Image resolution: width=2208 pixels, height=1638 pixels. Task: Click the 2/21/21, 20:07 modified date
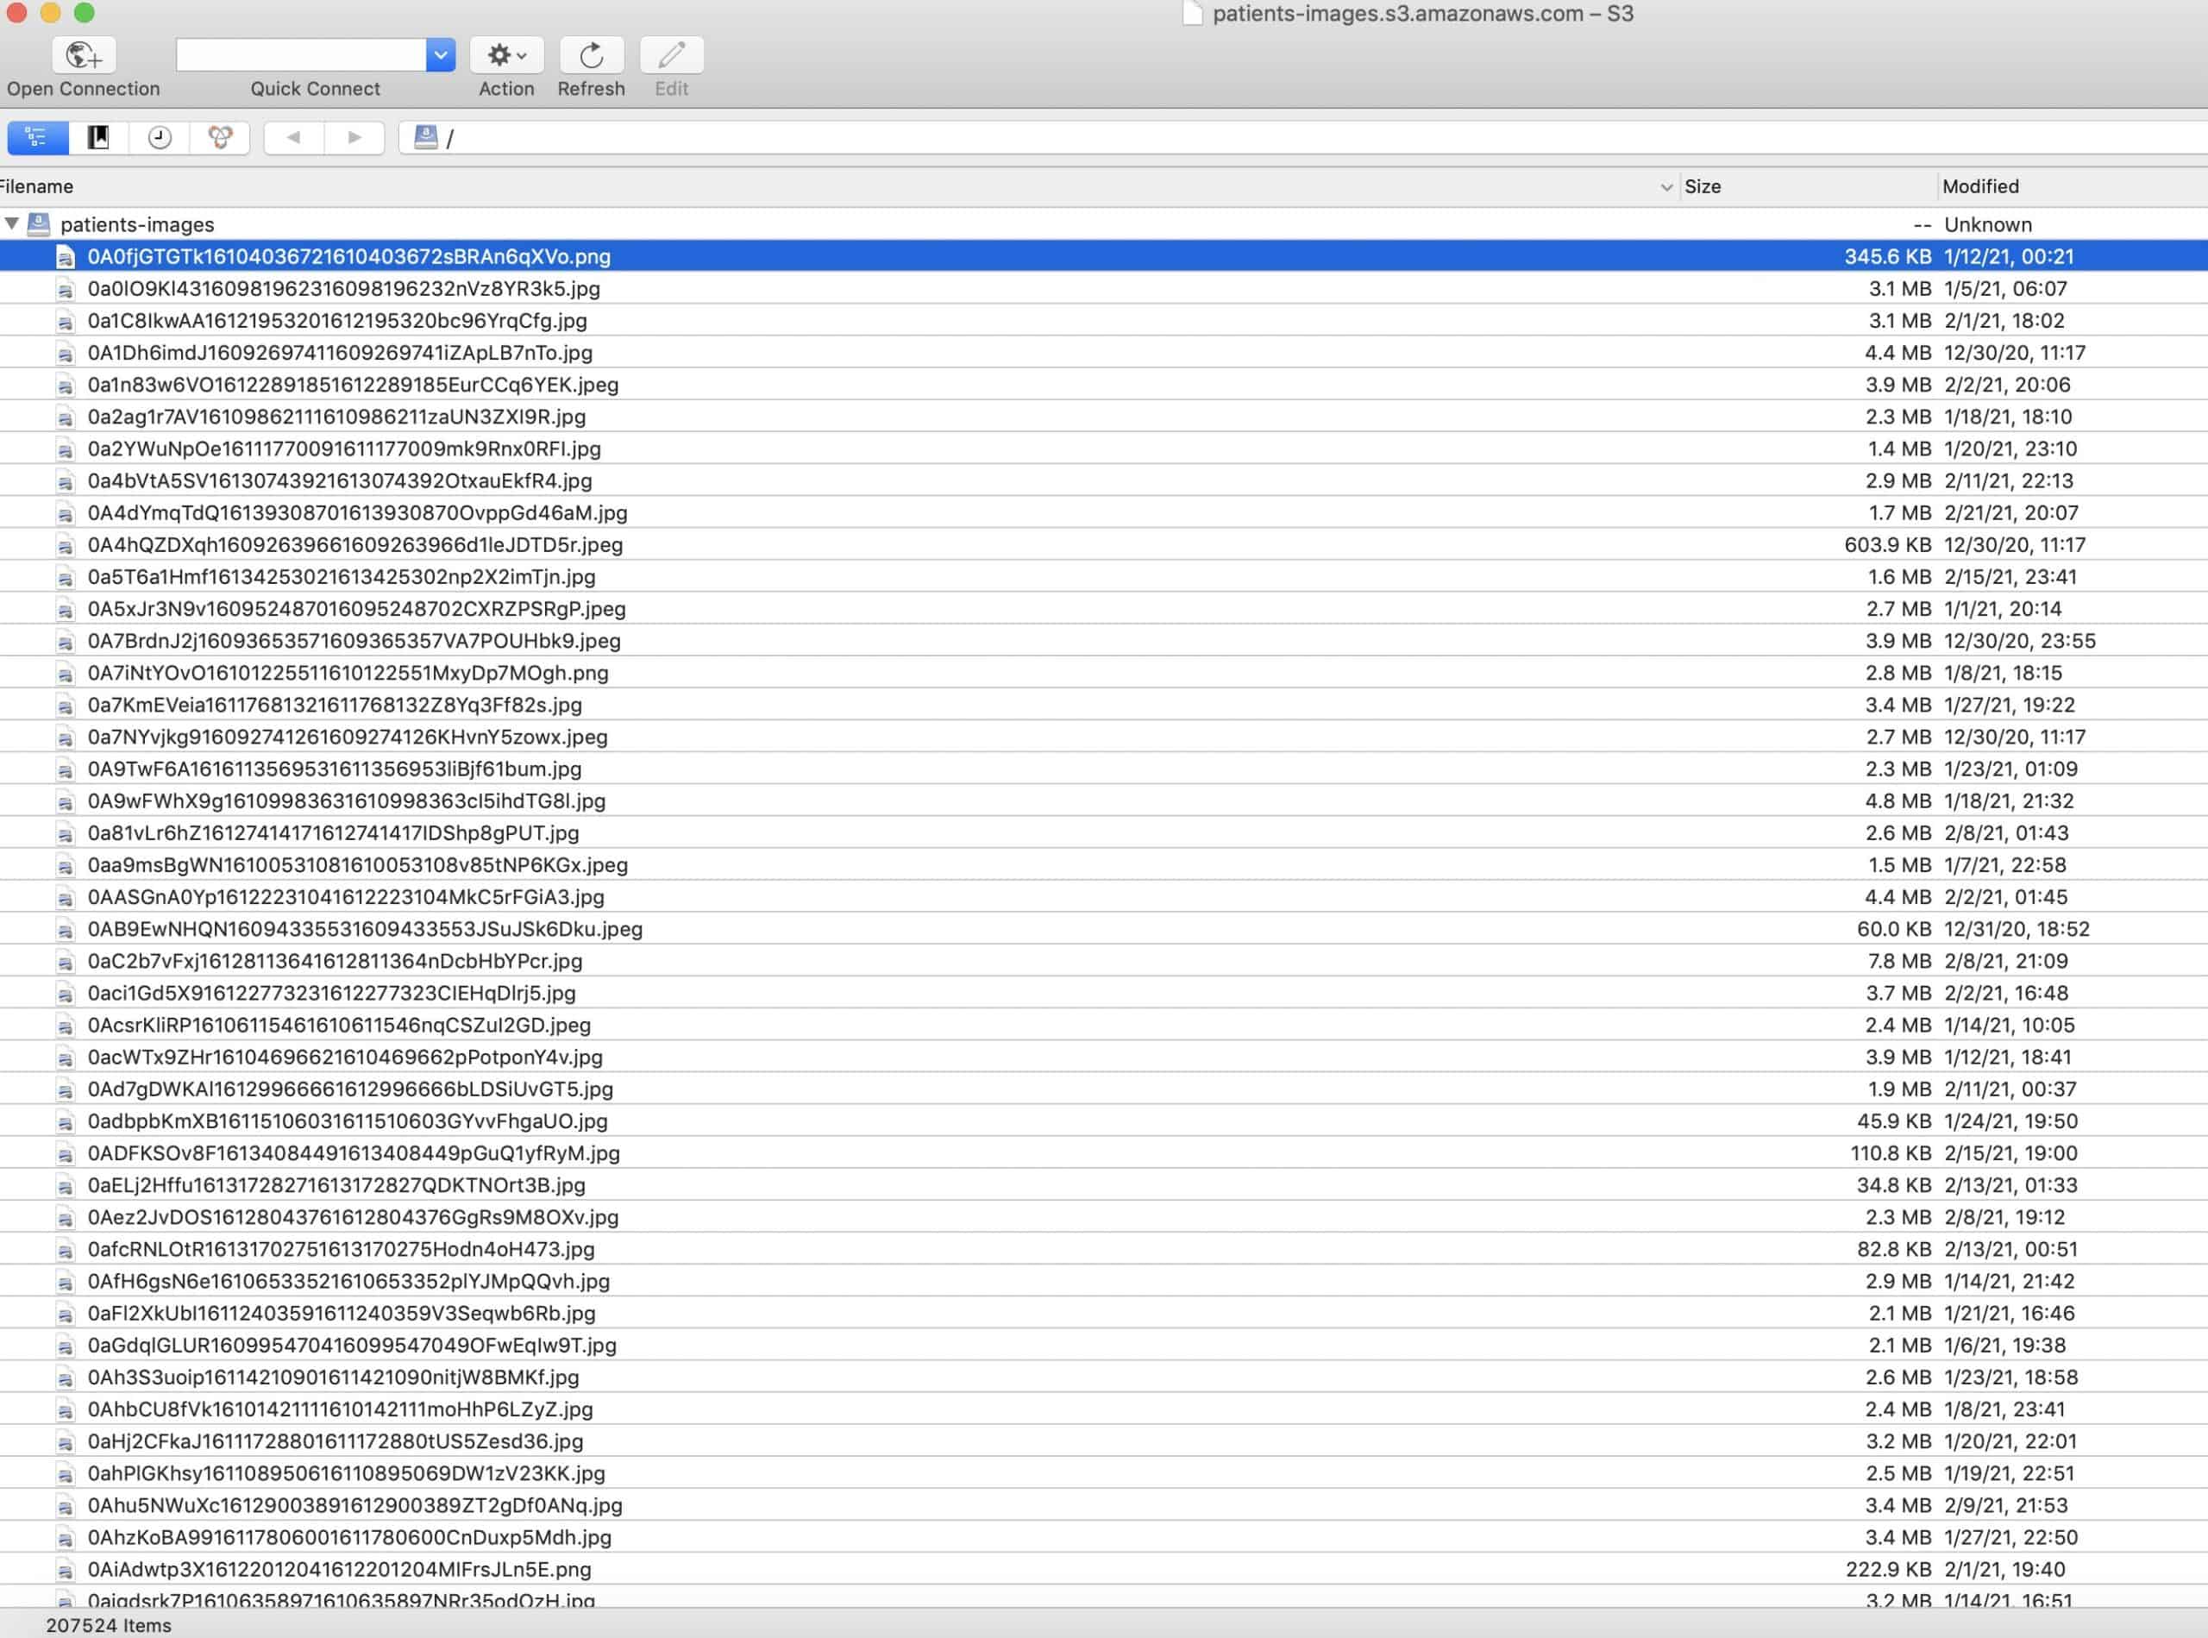(x=2010, y=512)
